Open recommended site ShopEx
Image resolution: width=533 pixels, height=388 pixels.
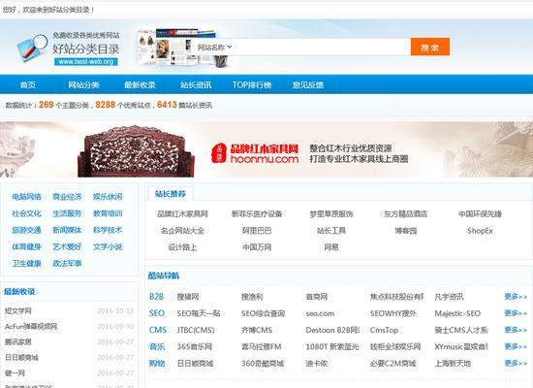tap(480, 231)
